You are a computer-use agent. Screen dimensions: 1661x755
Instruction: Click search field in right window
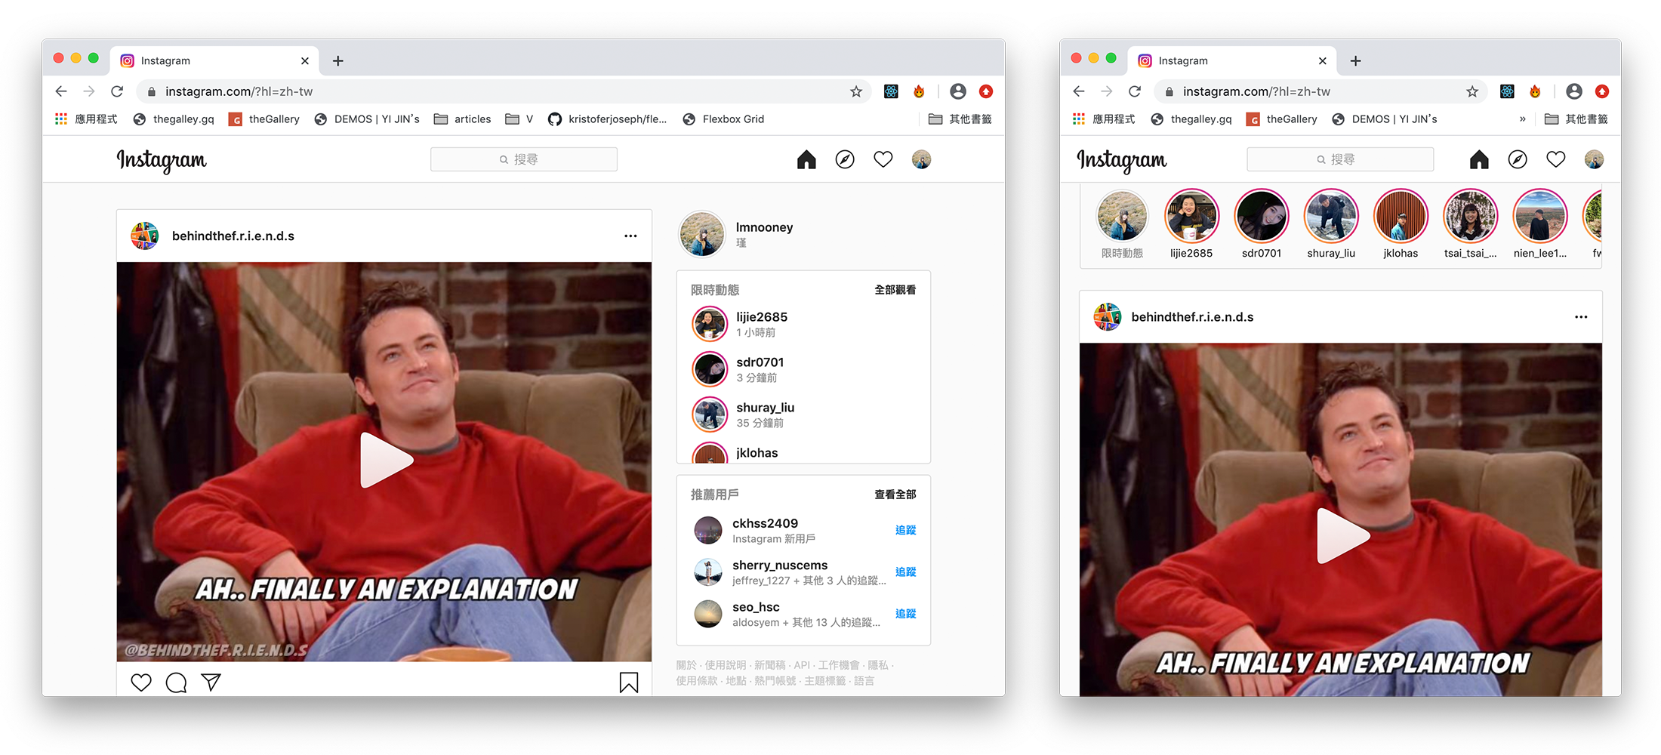tap(1340, 159)
